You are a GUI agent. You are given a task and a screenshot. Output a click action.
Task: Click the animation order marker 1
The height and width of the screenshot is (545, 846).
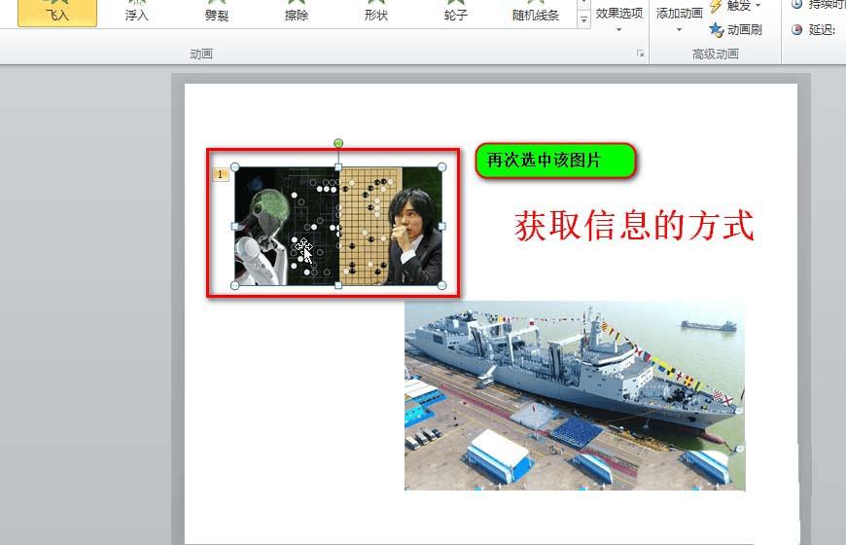[x=220, y=174]
